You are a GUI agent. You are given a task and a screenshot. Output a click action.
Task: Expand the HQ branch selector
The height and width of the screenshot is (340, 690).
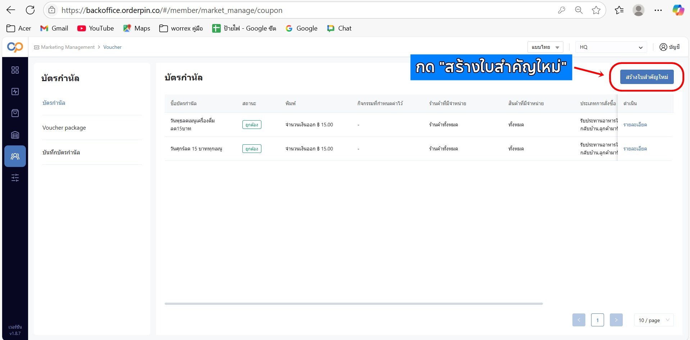[611, 47]
